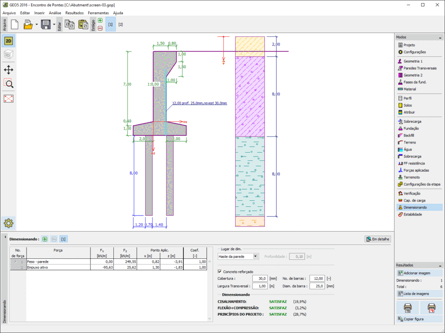This screenshot has height=333, width=445.
Task: Add a new dimensioning with the green plus
Action: click(45, 239)
